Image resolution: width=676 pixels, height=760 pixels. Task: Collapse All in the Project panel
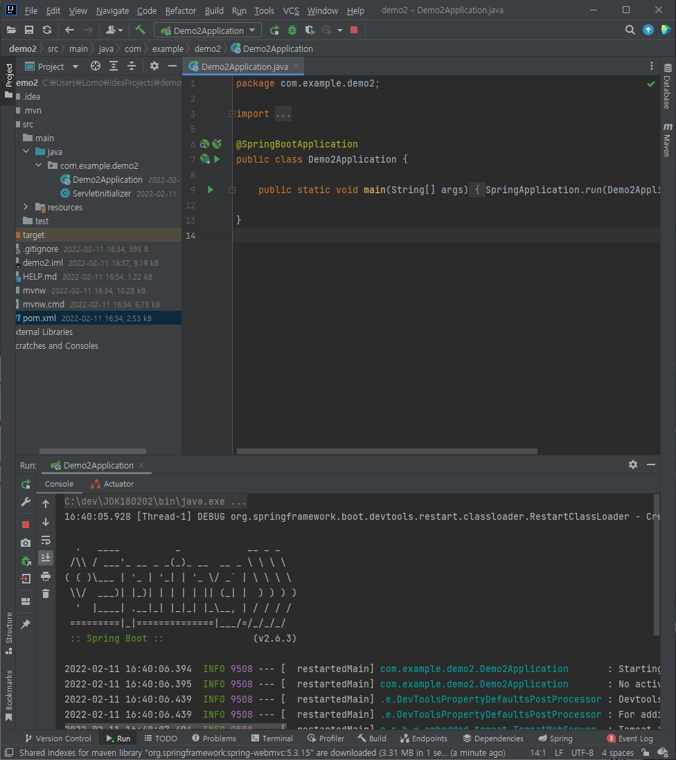[x=132, y=66]
